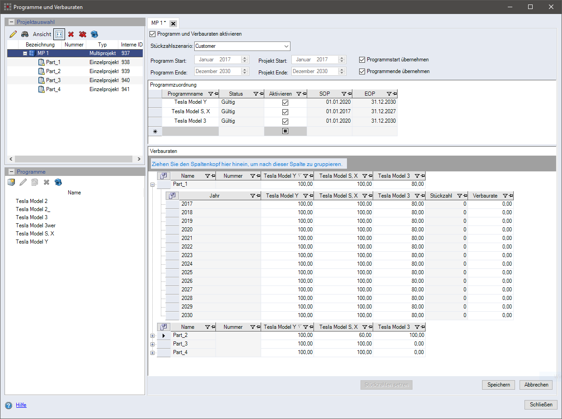This screenshot has height=419, width=562.
Task: Pin the EOP column
Action: click(x=394, y=94)
